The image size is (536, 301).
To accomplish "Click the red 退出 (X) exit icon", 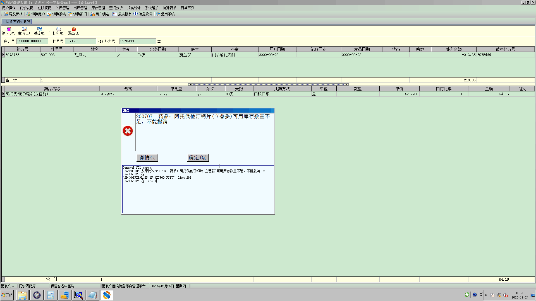I will point(74,29).
